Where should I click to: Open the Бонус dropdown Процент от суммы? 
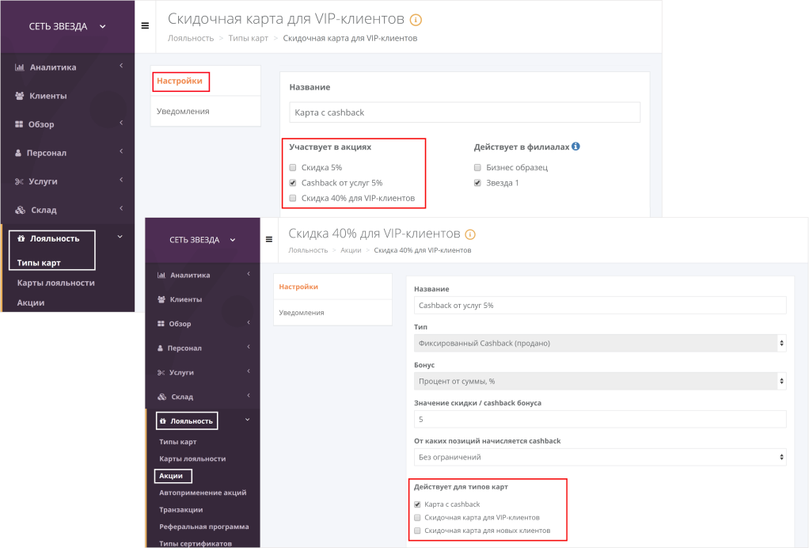coord(599,381)
